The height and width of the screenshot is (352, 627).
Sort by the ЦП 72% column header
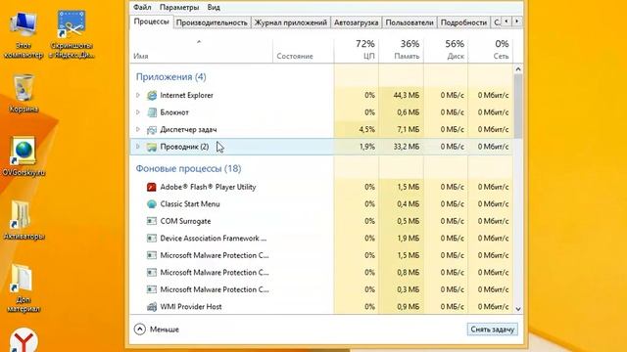[357, 51]
